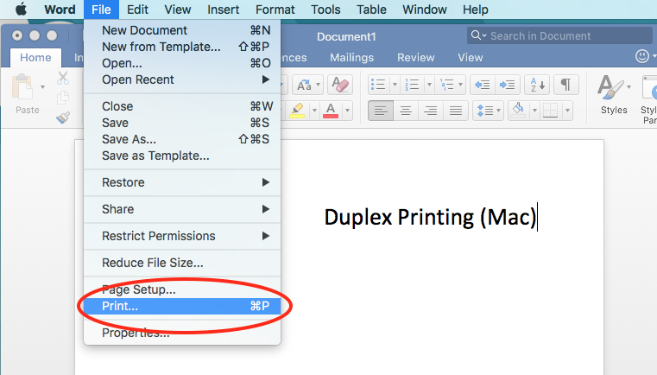657x375 pixels.
Task: Click the Multilevel List icon
Action: pos(446,86)
